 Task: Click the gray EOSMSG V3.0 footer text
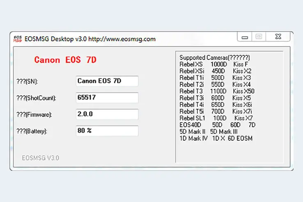(40, 158)
